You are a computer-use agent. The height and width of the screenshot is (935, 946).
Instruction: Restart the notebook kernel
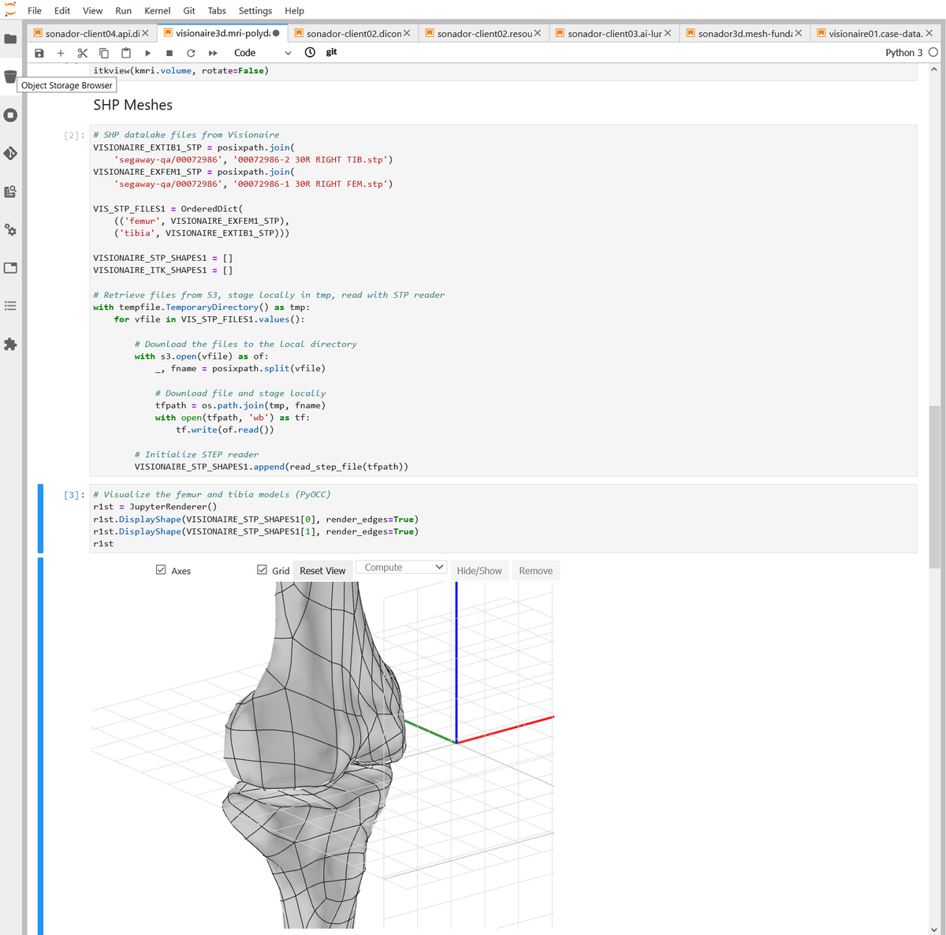[x=190, y=52]
